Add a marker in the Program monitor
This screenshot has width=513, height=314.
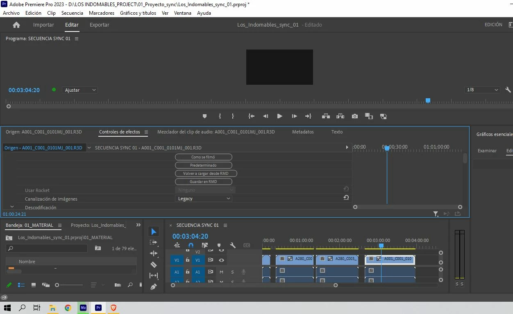coord(204,116)
